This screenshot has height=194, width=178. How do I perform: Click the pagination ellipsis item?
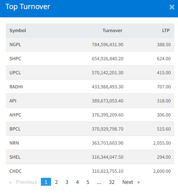pyautogui.click(x=99, y=182)
